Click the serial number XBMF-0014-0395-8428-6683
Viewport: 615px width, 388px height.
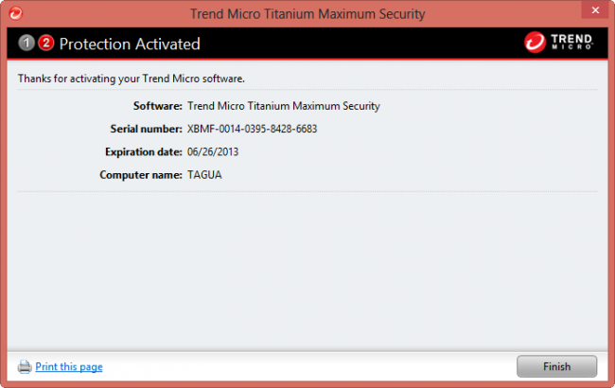(x=253, y=129)
